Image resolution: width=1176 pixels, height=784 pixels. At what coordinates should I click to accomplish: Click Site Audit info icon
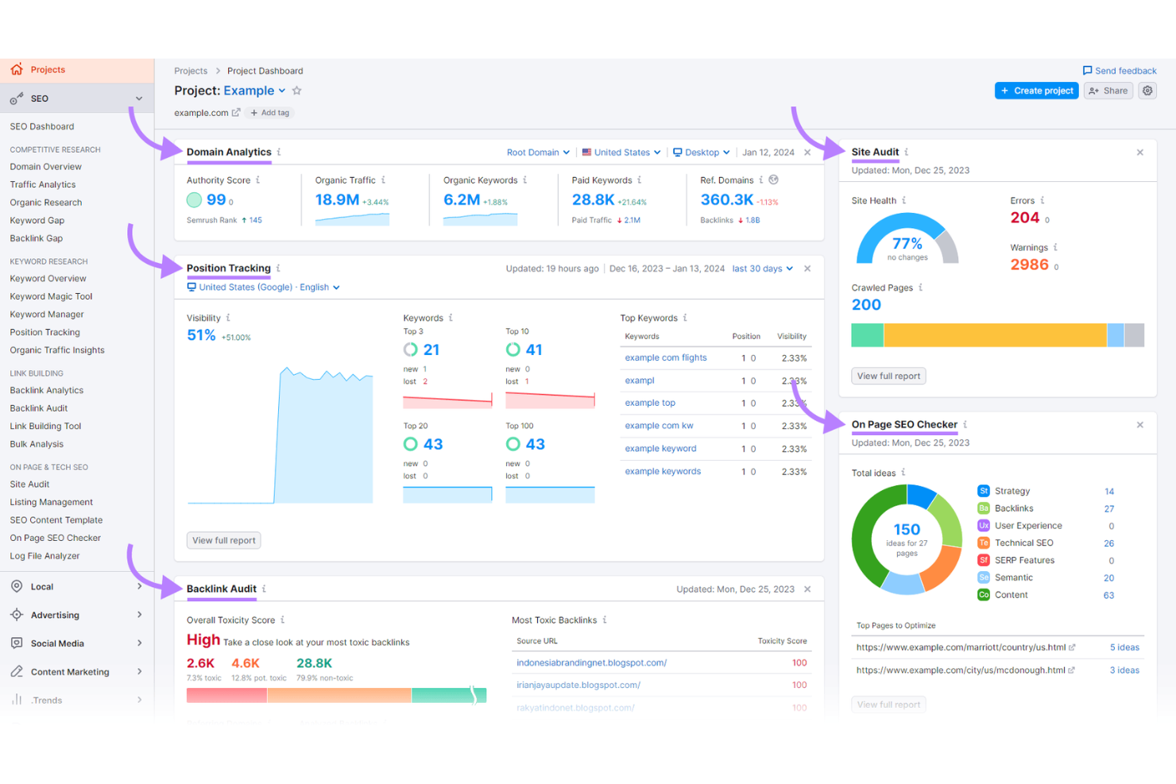(x=907, y=152)
